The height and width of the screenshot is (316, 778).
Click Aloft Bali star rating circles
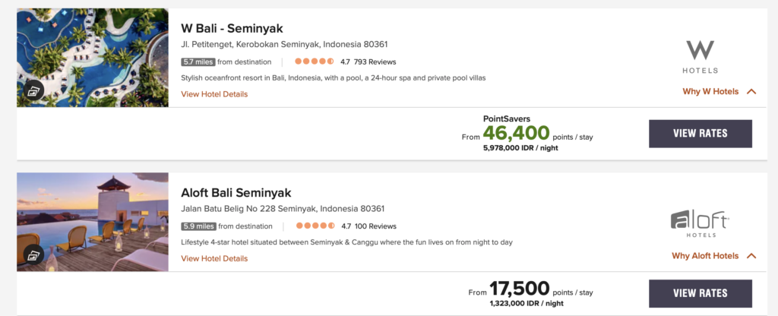[315, 226]
